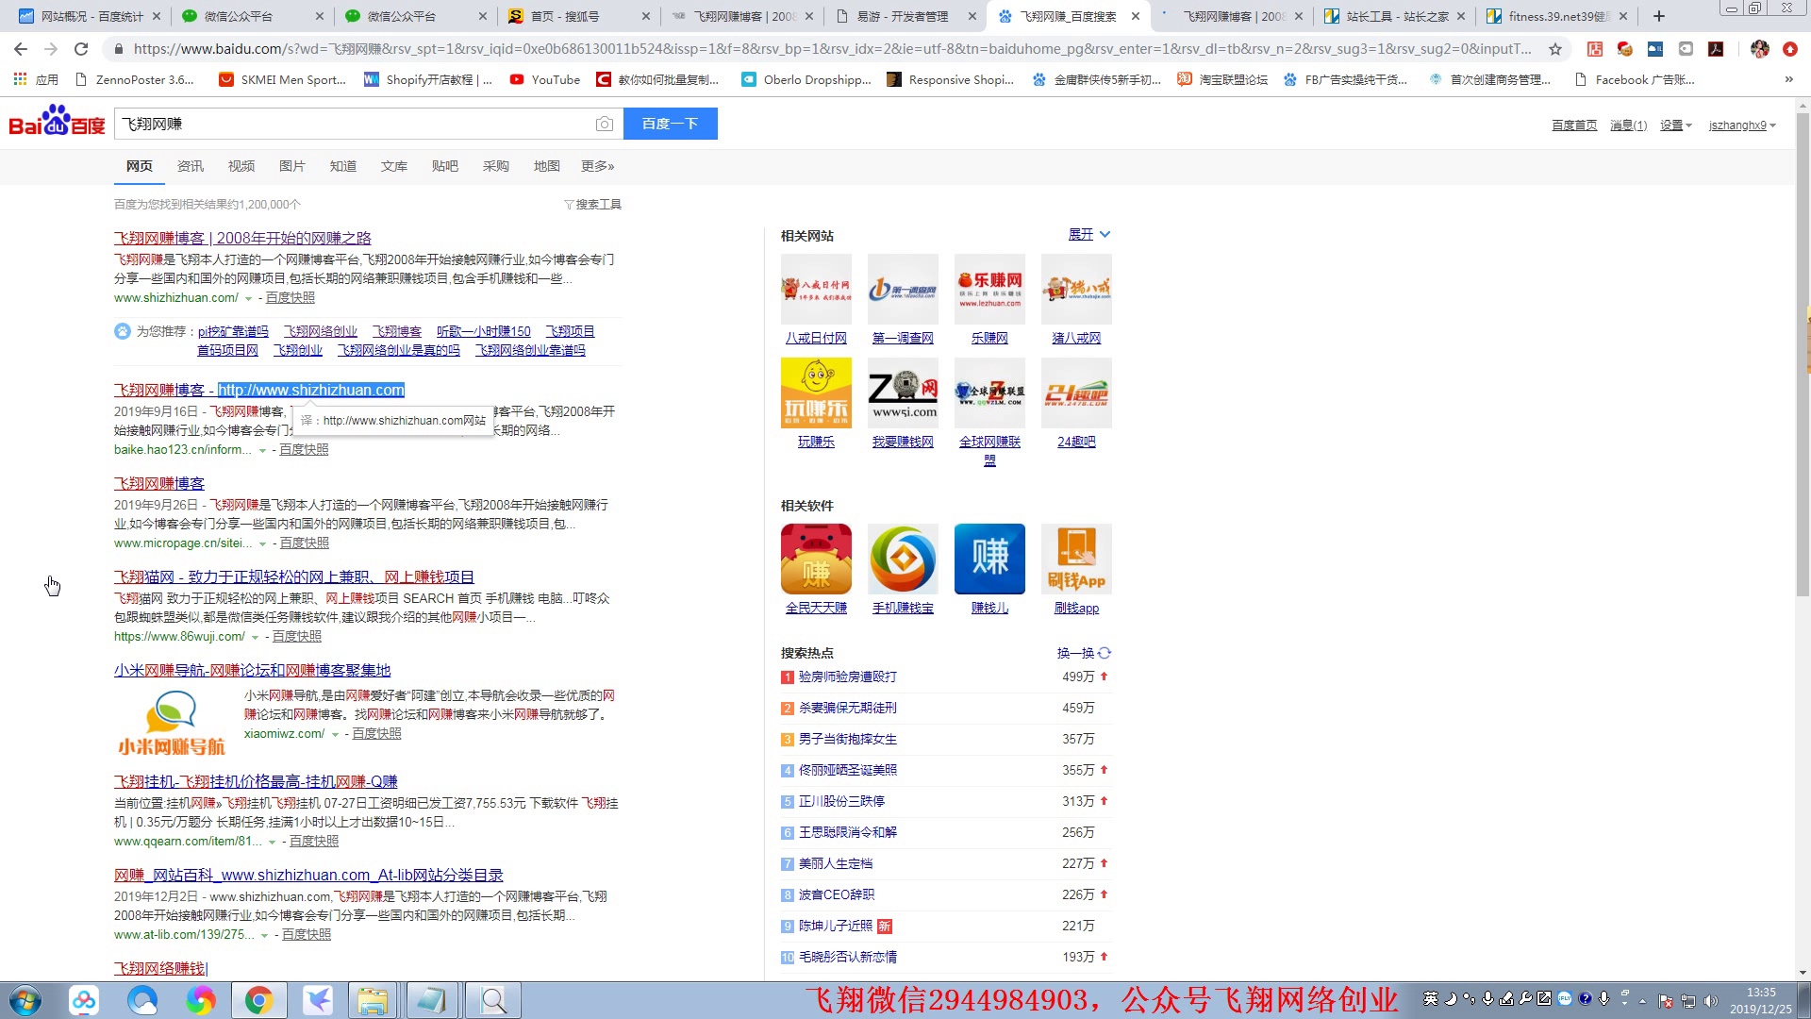
Task: Open result 飞翔网赚博客 | 2008年开始的网赚之路
Action: (242, 239)
